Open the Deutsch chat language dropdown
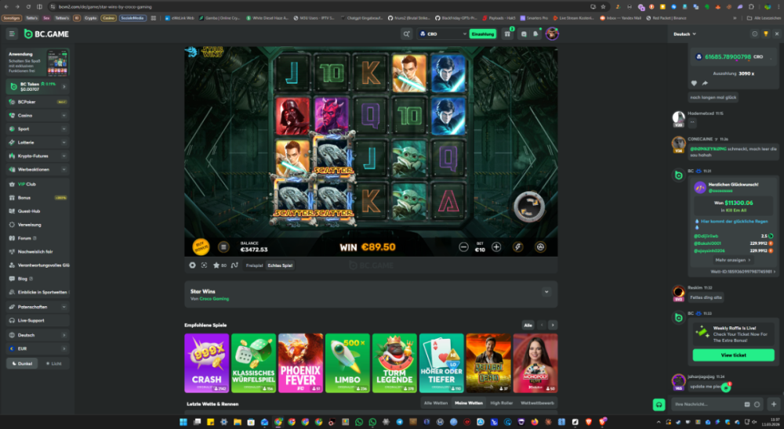The width and height of the screenshot is (784, 429). pyautogui.click(x=684, y=34)
